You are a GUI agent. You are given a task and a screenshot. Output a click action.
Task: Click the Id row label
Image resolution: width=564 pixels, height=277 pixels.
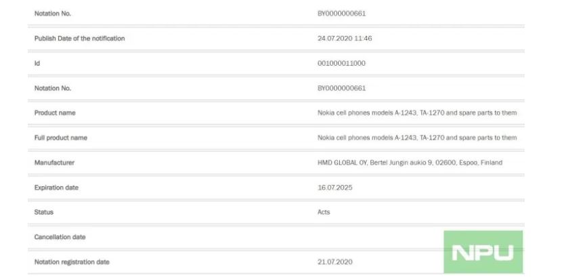click(37, 63)
